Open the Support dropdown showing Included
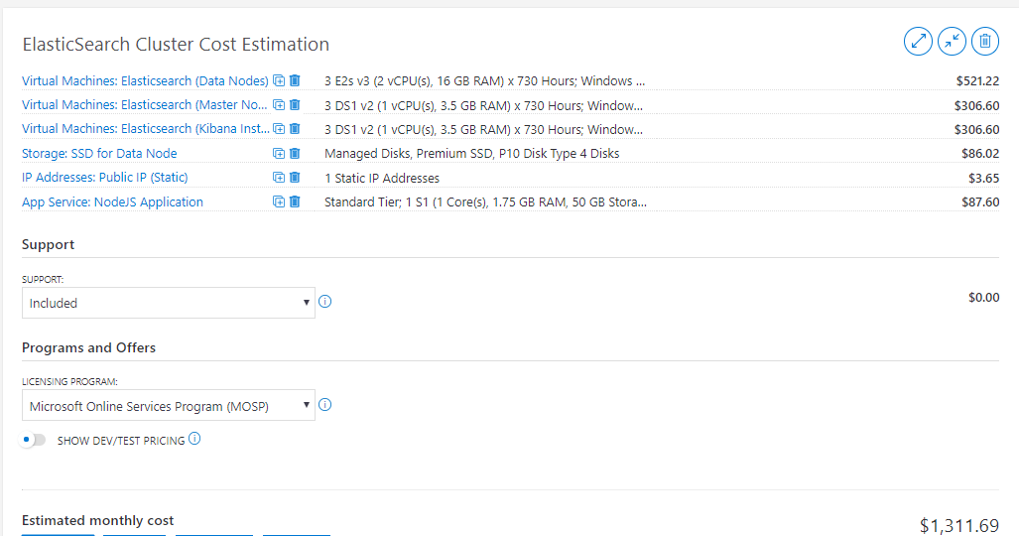 (169, 303)
